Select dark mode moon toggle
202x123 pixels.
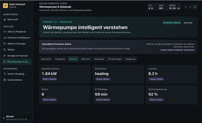[195, 7]
